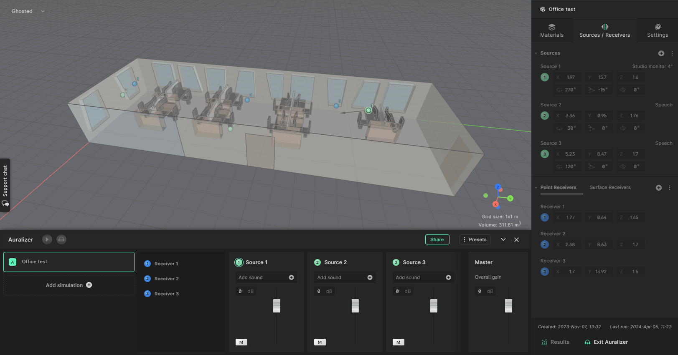Collapse the Sources section
The height and width of the screenshot is (355, 678).
[536, 53]
